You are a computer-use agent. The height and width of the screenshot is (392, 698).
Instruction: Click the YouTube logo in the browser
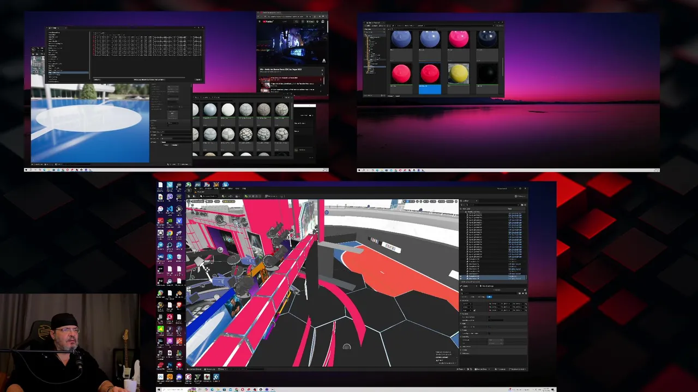coord(267,22)
